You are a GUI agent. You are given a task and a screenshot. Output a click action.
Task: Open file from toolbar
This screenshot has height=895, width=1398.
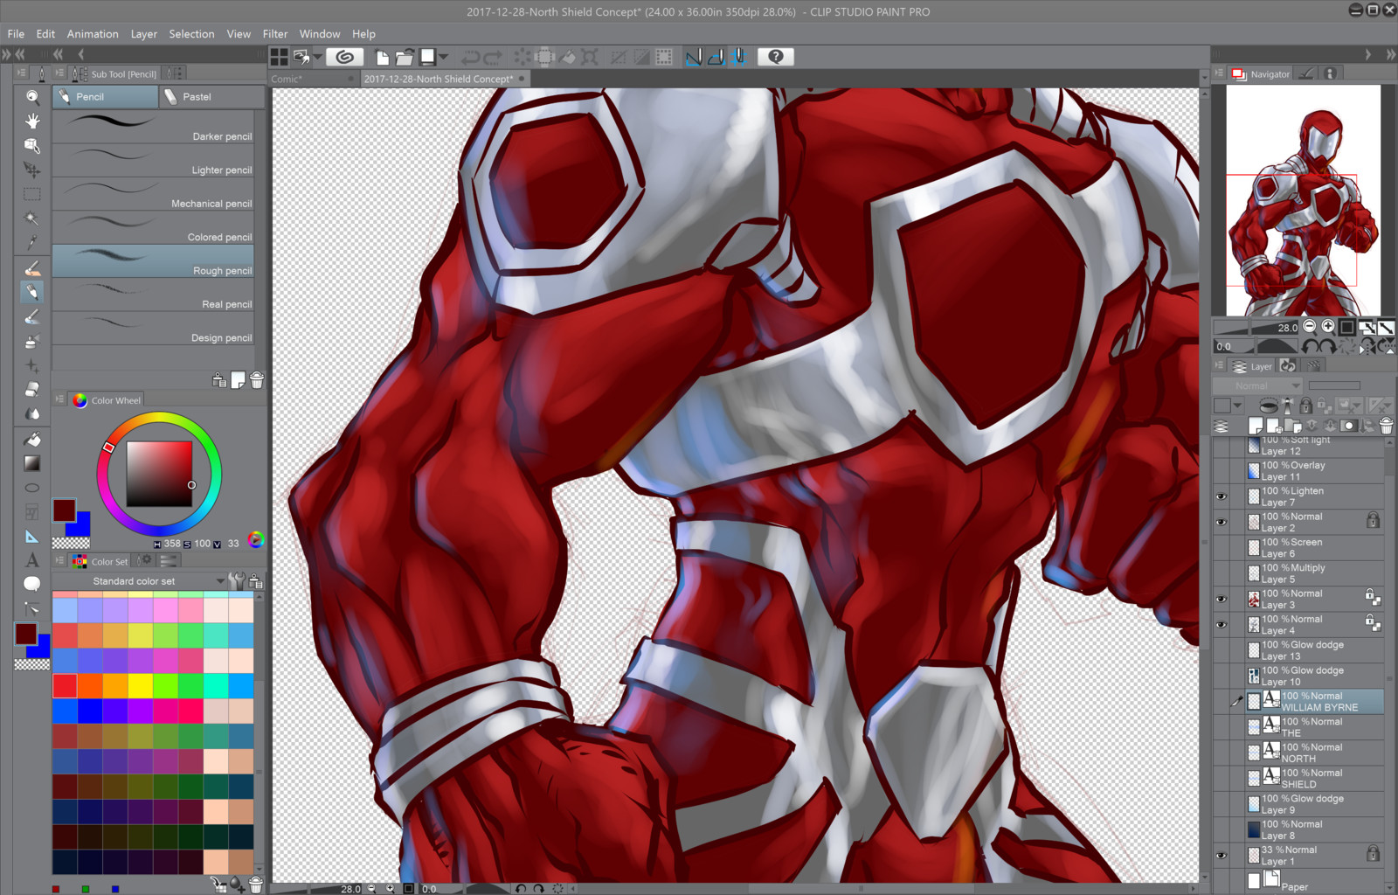tap(405, 57)
